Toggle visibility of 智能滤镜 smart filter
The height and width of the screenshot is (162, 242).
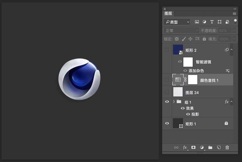coord(180,62)
